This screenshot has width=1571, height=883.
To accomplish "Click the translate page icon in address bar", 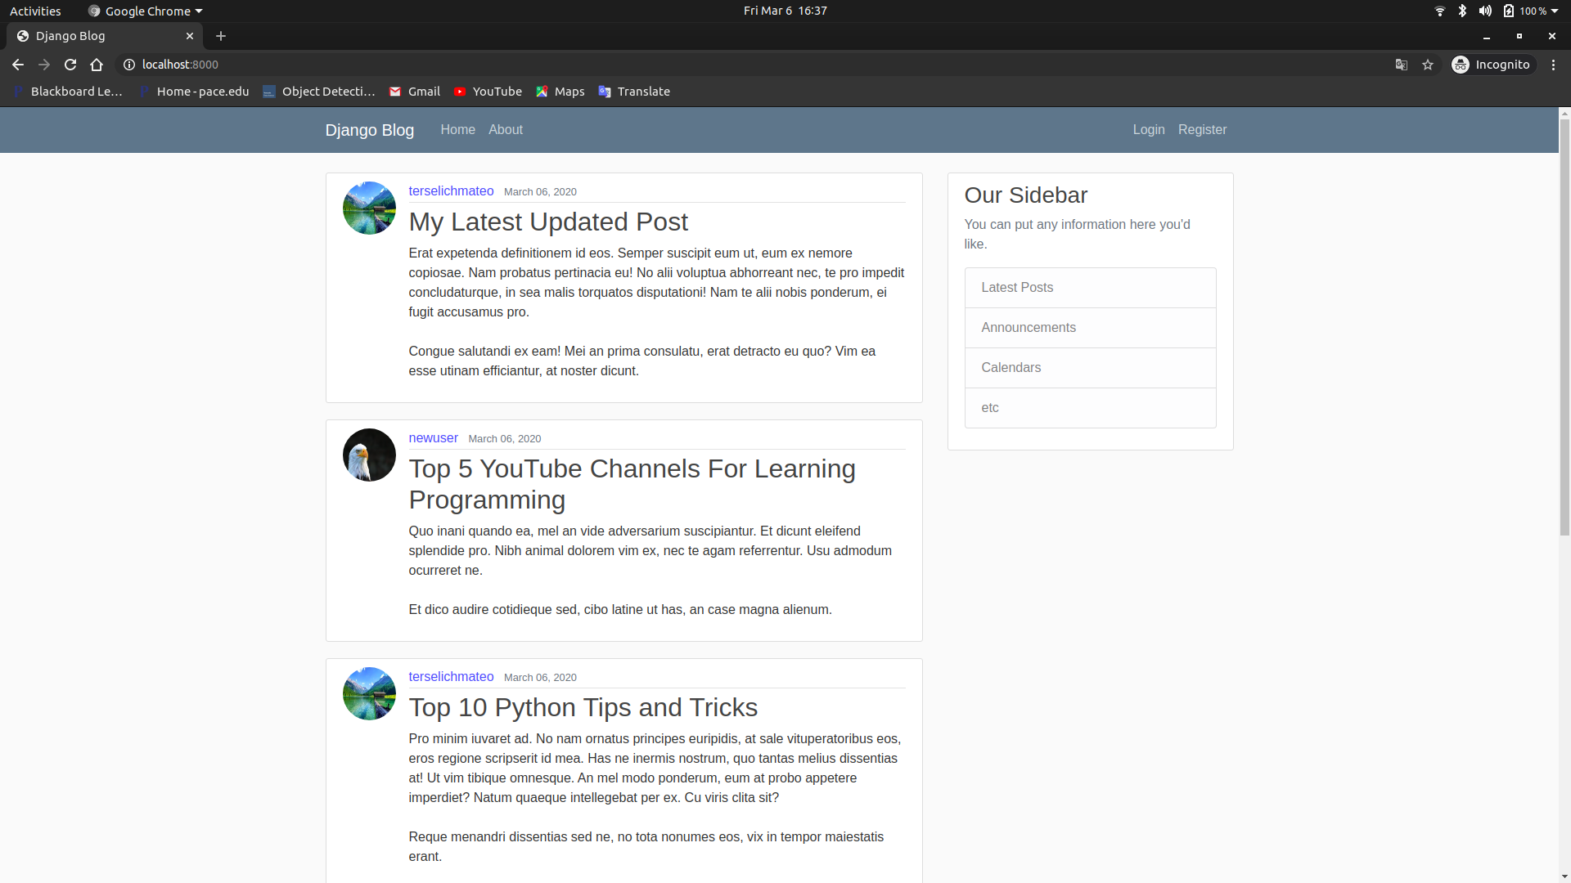I will 1402,65.
